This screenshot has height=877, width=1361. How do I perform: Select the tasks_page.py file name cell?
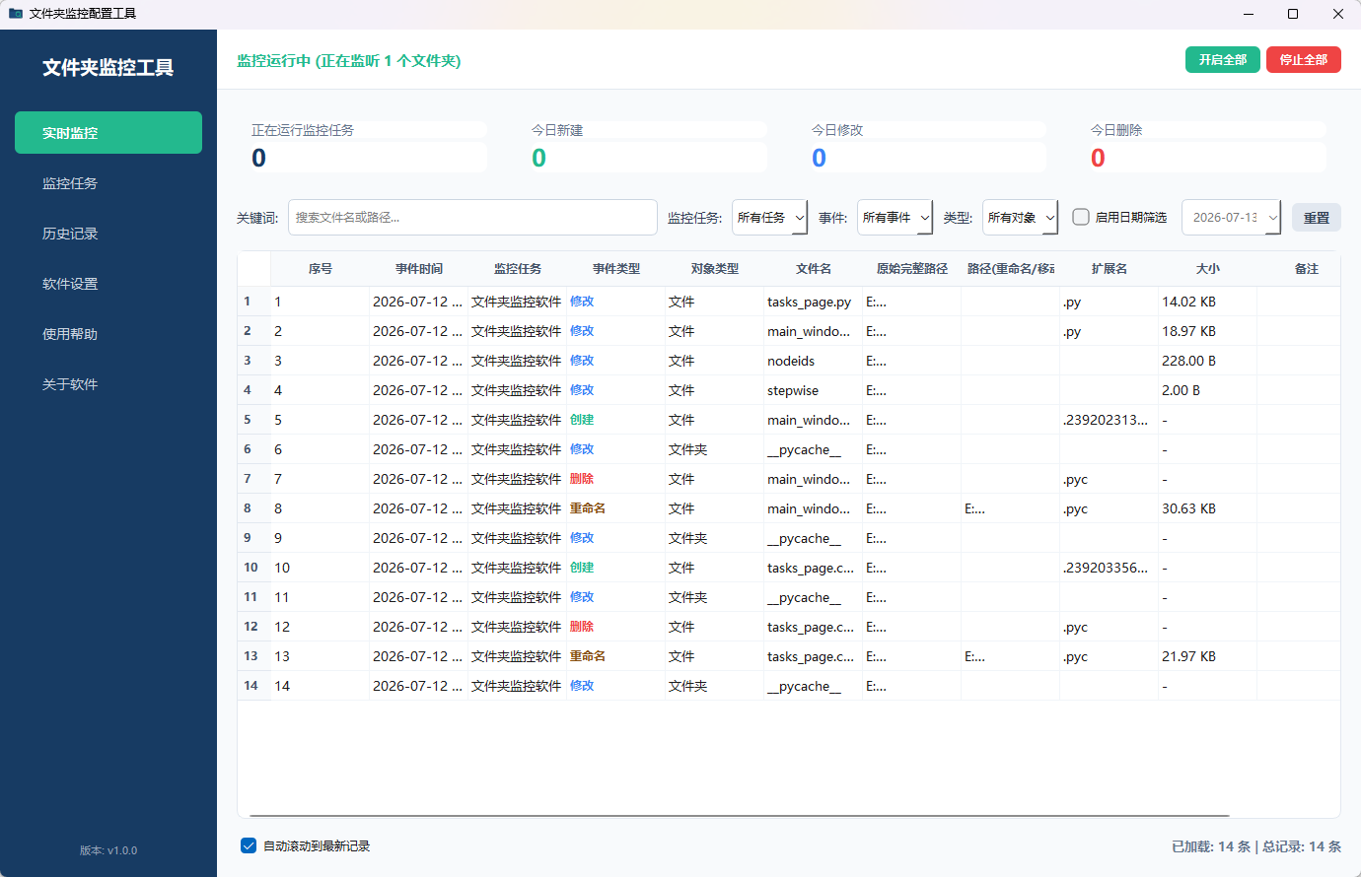814,302
